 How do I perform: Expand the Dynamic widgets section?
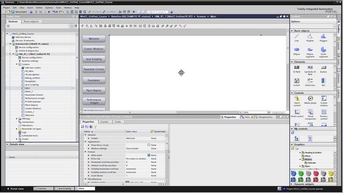click(x=292, y=184)
